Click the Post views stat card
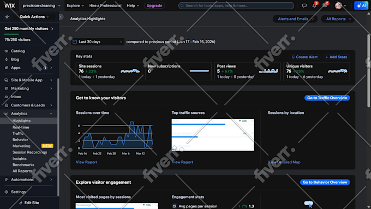The height and width of the screenshot is (209, 371). click(247, 71)
